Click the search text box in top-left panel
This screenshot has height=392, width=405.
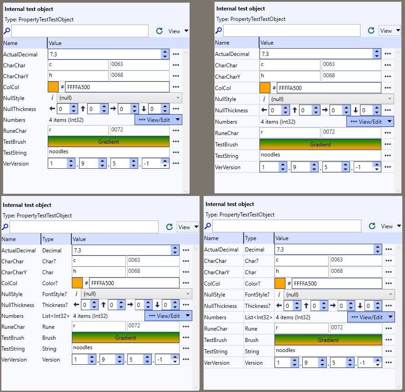80,31
